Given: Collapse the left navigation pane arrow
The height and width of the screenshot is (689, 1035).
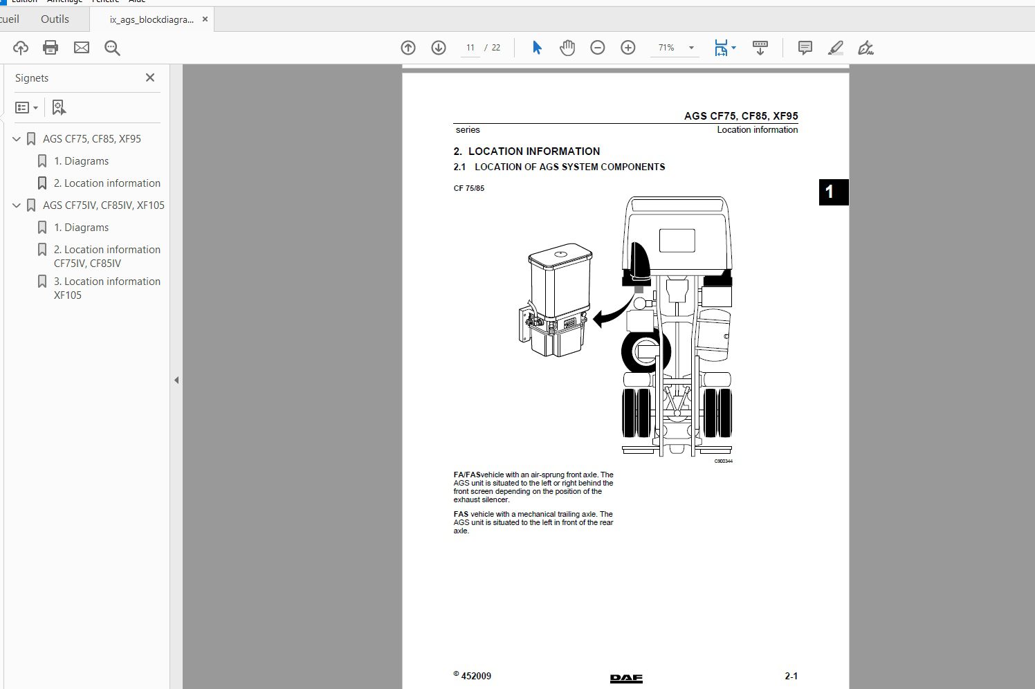Looking at the screenshot, I should [176, 380].
